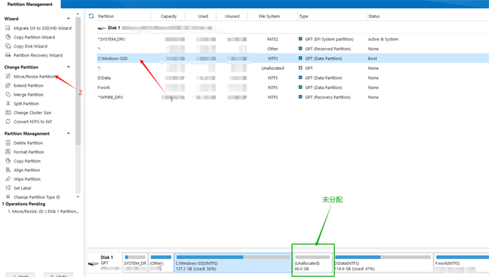The height and width of the screenshot is (277, 489).
Task: Click Disk 1 icon in partition list header row
Action: [x=102, y=28]
